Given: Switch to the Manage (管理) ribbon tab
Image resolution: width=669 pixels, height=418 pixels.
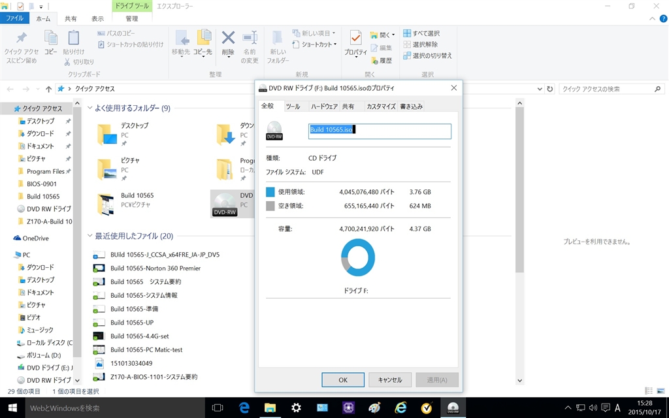Looking at the screenshot, I should click(132, 19).
